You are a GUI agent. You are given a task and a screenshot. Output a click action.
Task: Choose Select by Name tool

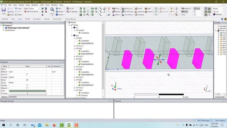[x=31, y=12]
